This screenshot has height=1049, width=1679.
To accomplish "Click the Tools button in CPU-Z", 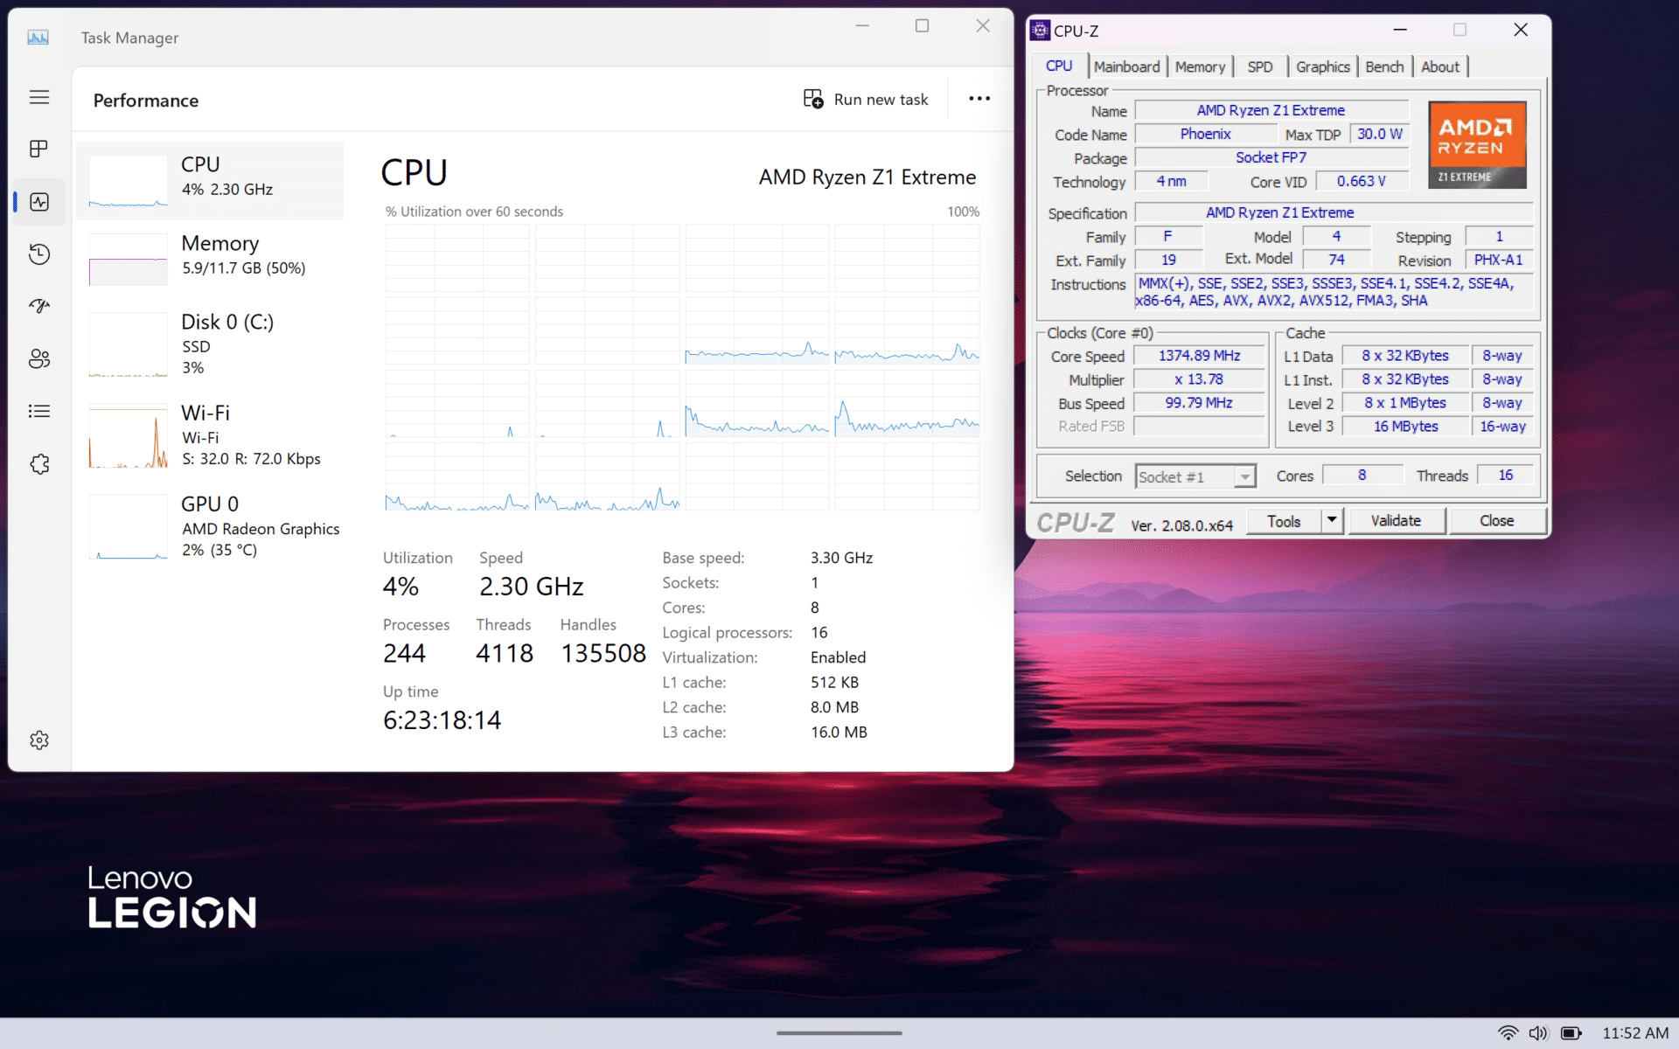I will (x=1284, y=521).
